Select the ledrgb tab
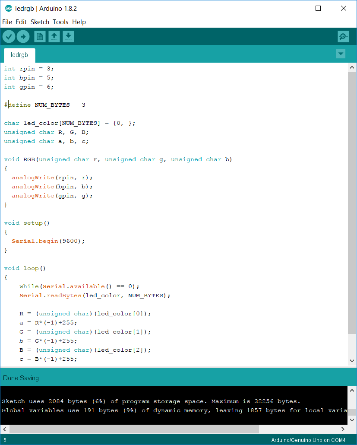 (19, 55)
